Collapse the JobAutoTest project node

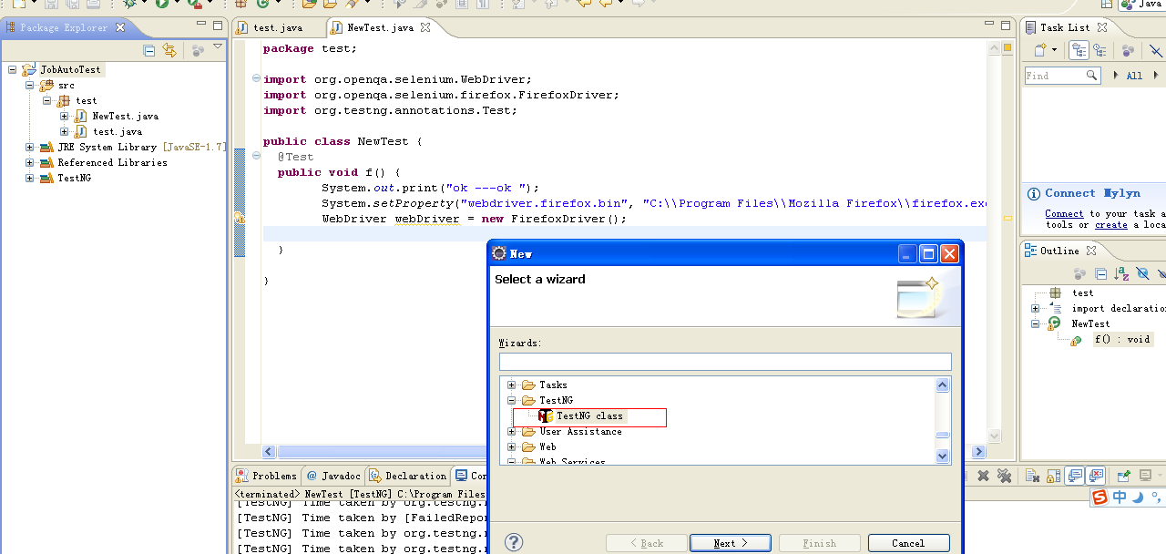(x=13, y=69)
